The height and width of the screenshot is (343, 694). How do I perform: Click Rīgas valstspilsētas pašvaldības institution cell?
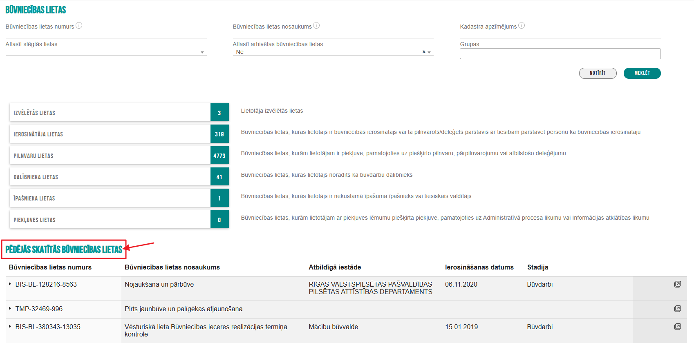(x=370, y=288)
